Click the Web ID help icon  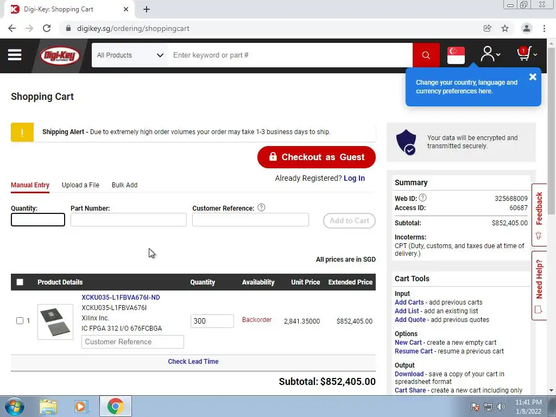422,198
